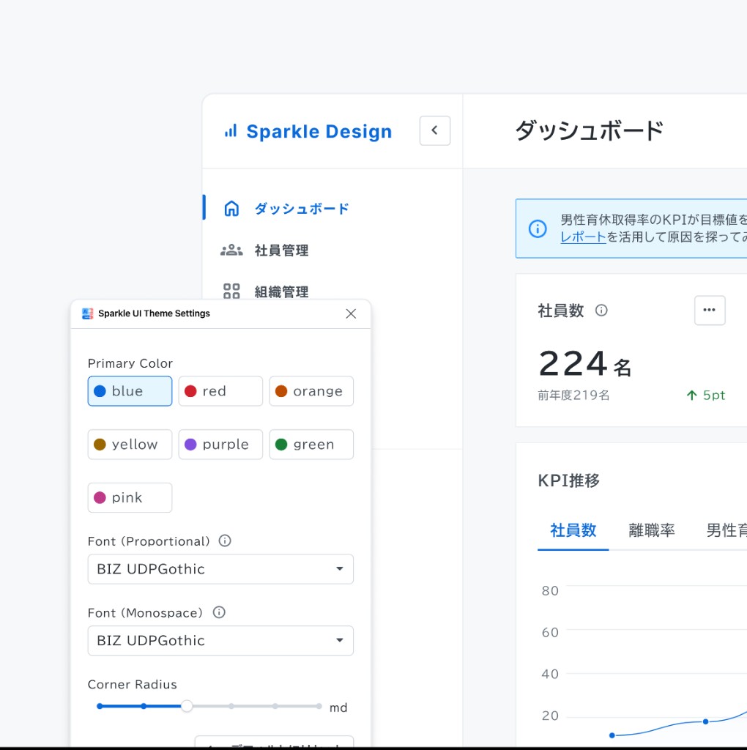Set Corner Radius to the first stop

tap(100, 706)
